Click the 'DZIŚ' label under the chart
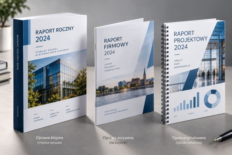Viewport: 232px width, 155px height. click(175, 116)
